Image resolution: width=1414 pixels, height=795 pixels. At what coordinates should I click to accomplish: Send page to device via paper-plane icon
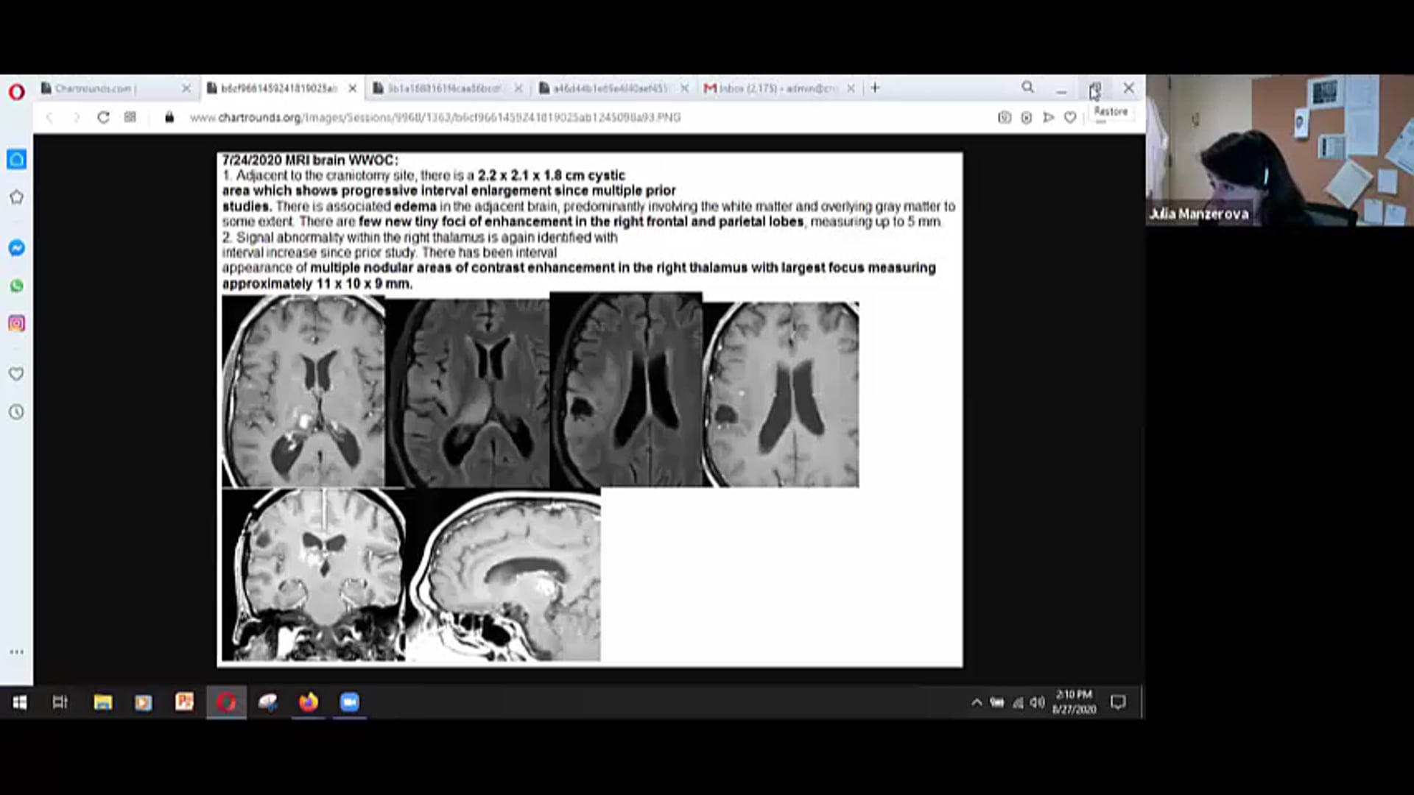pos(1049,117)
